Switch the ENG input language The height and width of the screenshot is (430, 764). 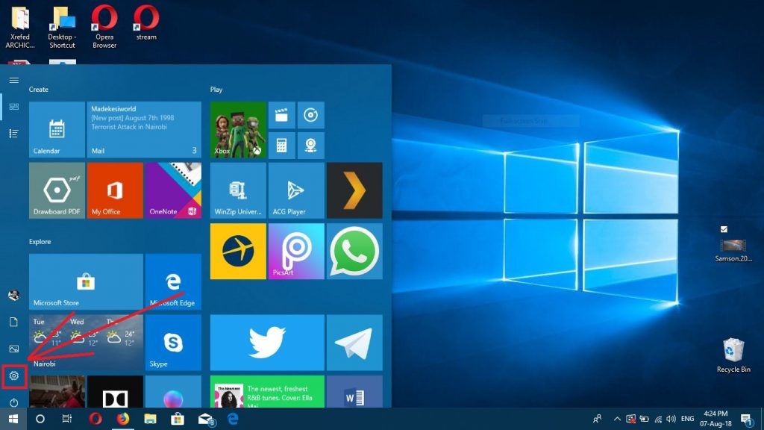pos(687,419)
